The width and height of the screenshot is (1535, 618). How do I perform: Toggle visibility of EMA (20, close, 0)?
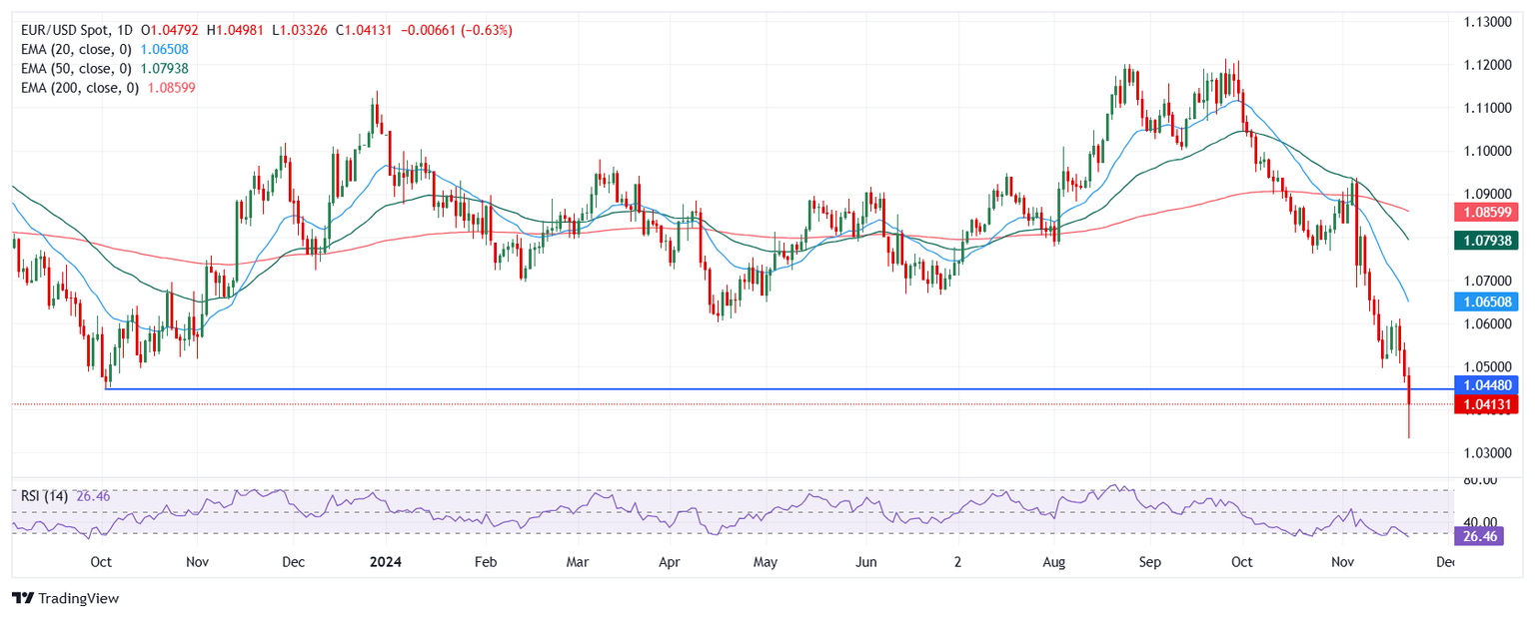[75, 51]
